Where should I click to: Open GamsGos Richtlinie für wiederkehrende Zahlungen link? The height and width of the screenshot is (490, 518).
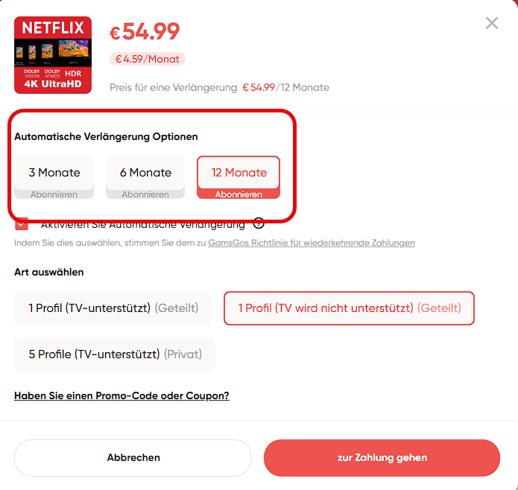tap(312, 243)
